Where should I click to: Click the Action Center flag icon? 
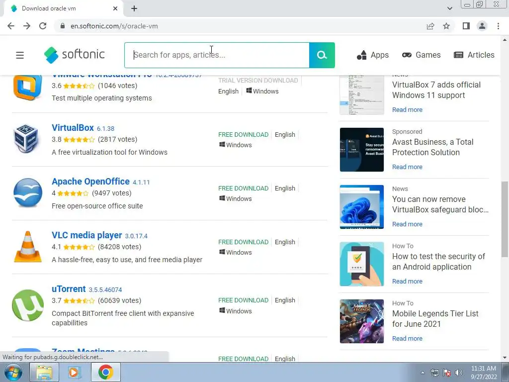click(x=447, y=373)
